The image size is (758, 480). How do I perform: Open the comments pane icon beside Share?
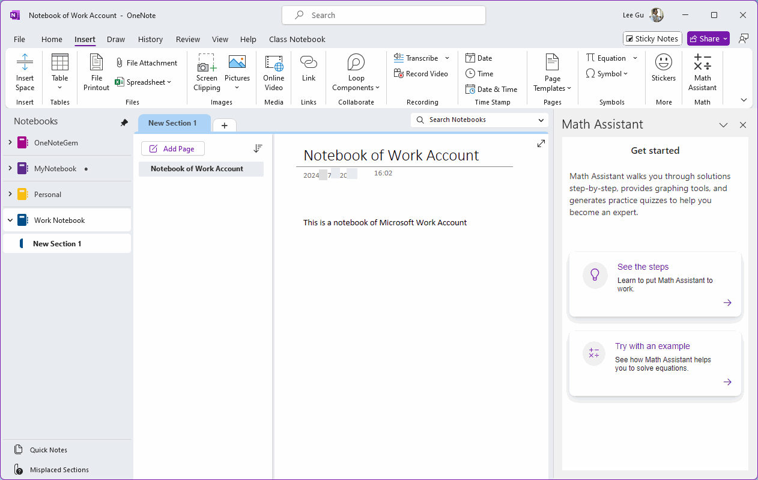point(744,38)
